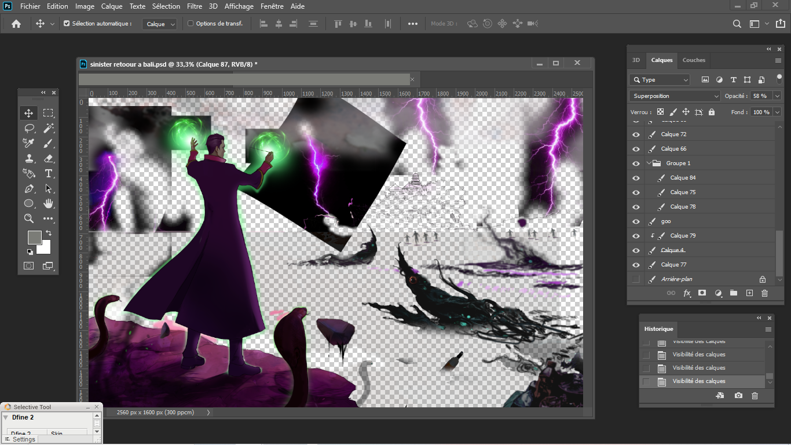791x445 pixels.
Task: Enable Options de transf. checkbox
Action: tap(191, 24)
